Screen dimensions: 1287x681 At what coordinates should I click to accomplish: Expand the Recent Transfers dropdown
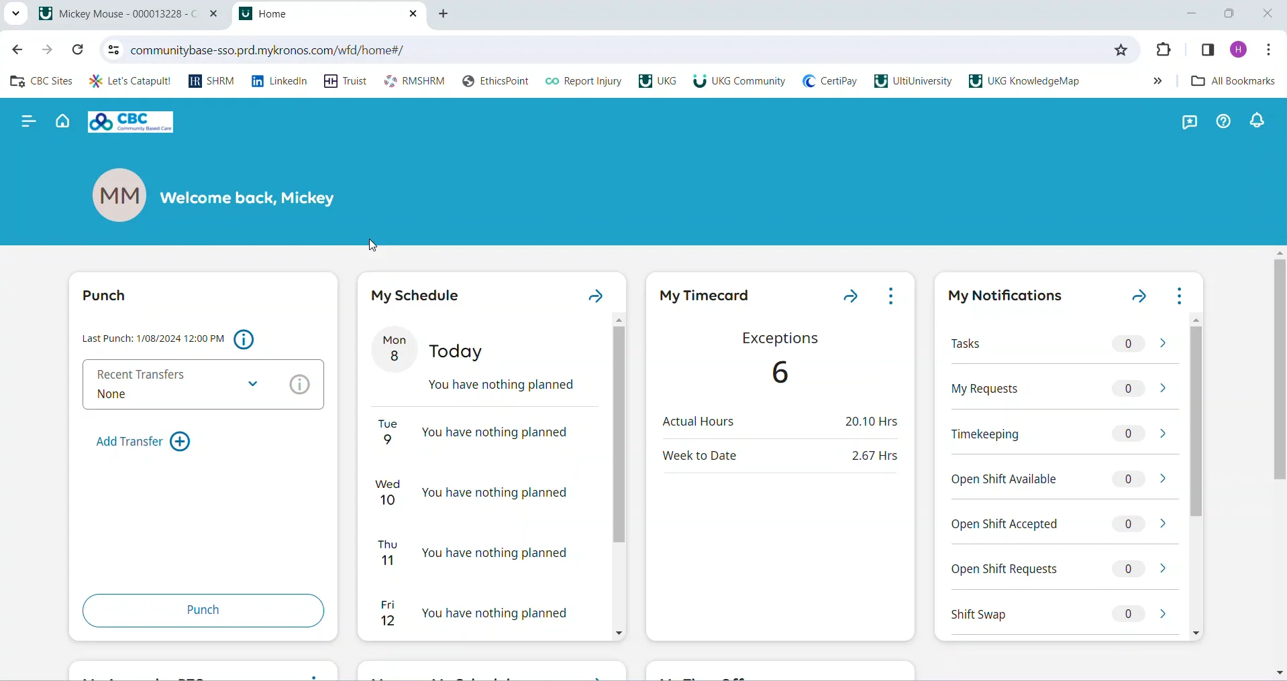[253, 385]
